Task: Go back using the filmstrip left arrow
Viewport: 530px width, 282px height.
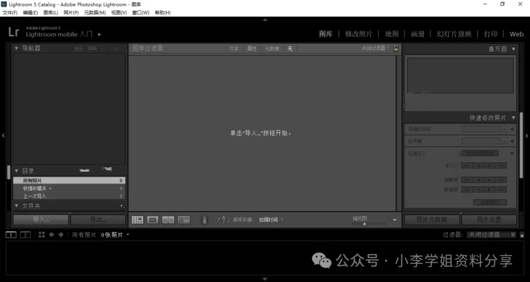Action: click(x=52, y=235)
